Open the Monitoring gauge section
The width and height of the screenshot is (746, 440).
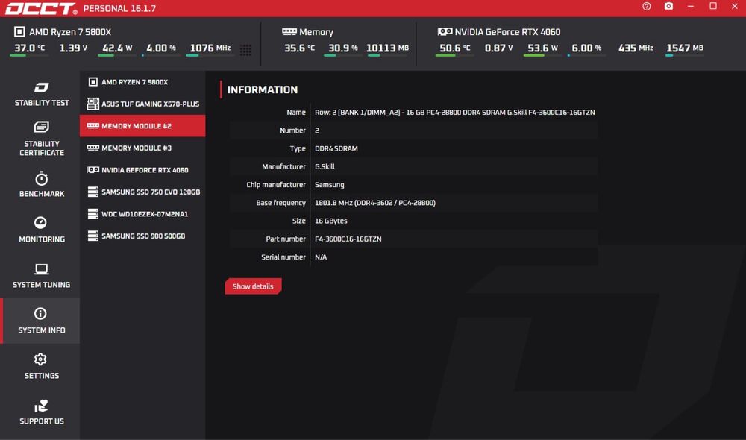click(41, 229)
